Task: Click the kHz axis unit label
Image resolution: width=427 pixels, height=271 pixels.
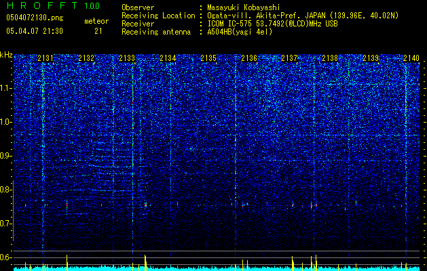Action: (x=6, y=55)
